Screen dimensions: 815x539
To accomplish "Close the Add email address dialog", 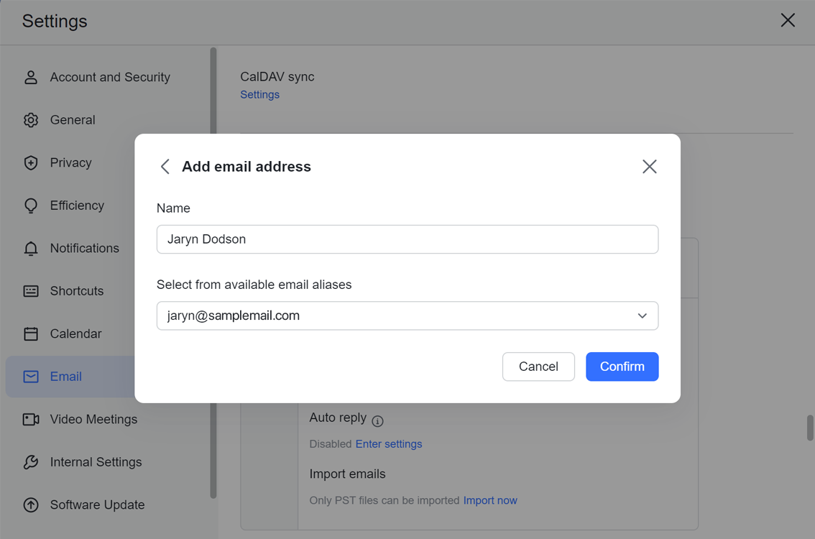I will [x=649, y=167].
